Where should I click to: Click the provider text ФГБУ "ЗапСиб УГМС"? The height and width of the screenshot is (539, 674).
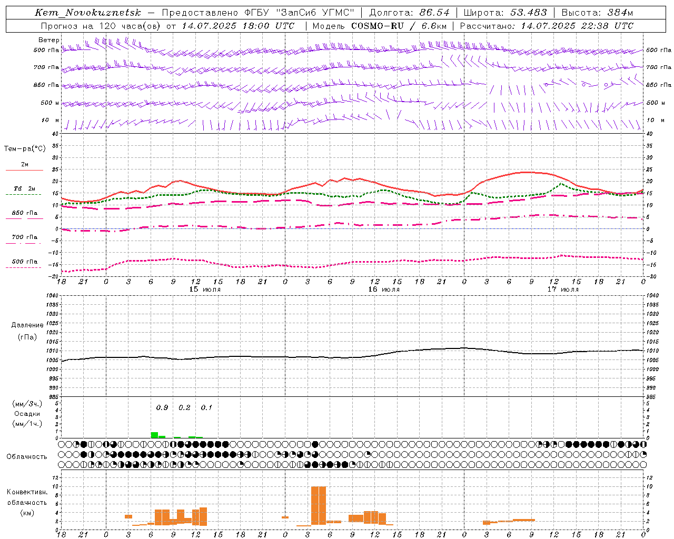click(299, 13)
